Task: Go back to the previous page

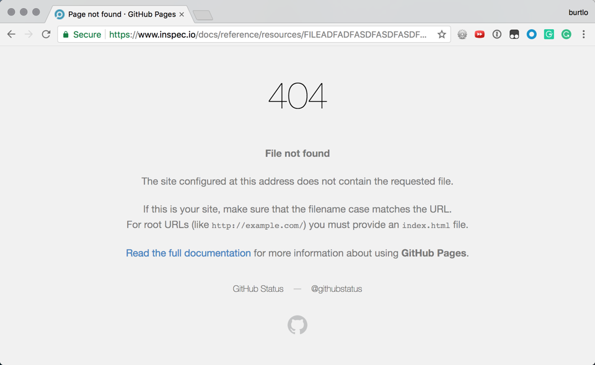Action: coord(11,35)
